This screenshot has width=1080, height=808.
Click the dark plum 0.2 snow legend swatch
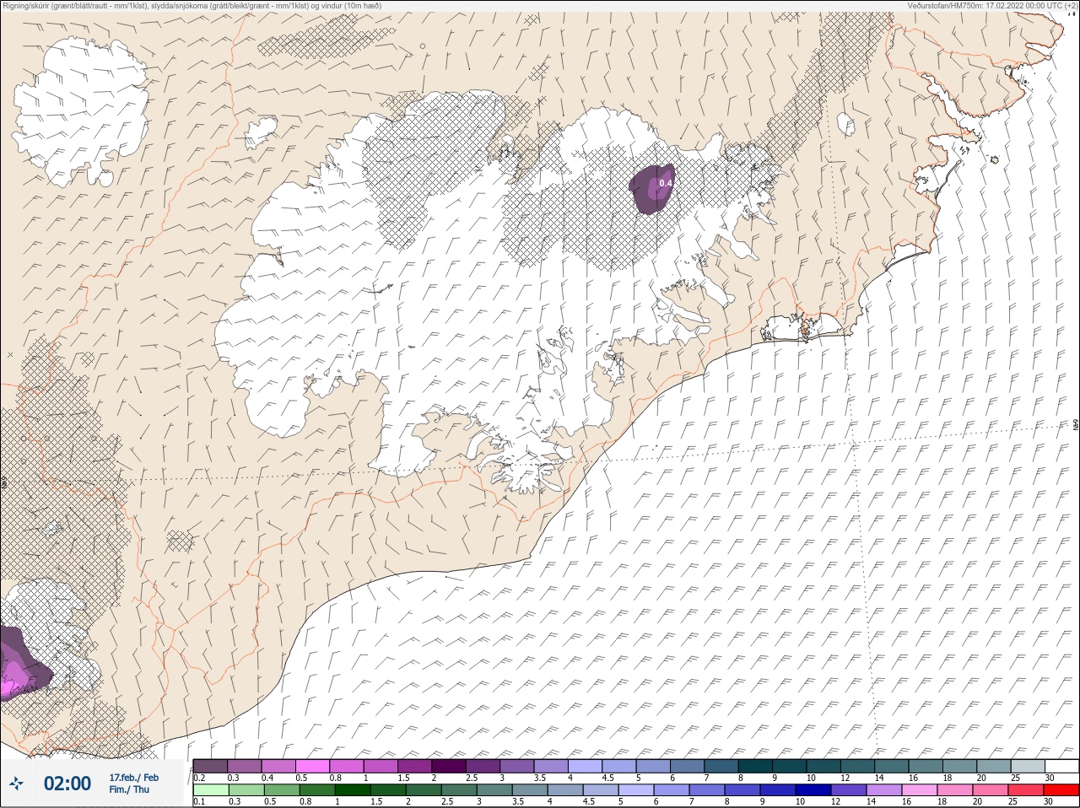(210, 766)
